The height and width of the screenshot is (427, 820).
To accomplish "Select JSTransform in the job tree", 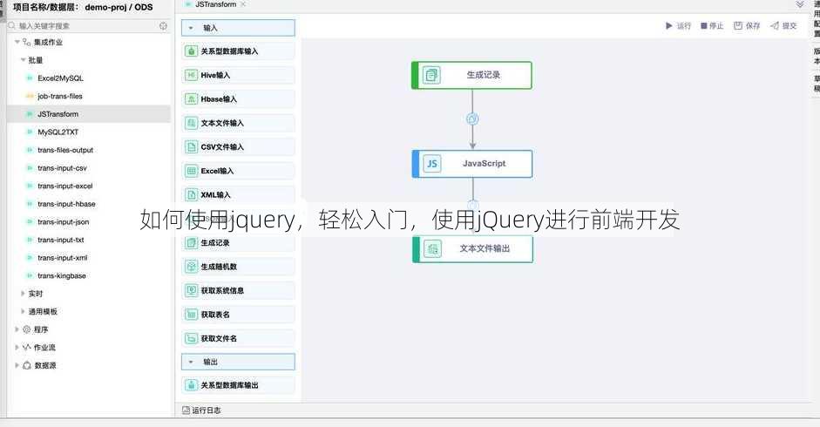I will [x=58, y=114].
